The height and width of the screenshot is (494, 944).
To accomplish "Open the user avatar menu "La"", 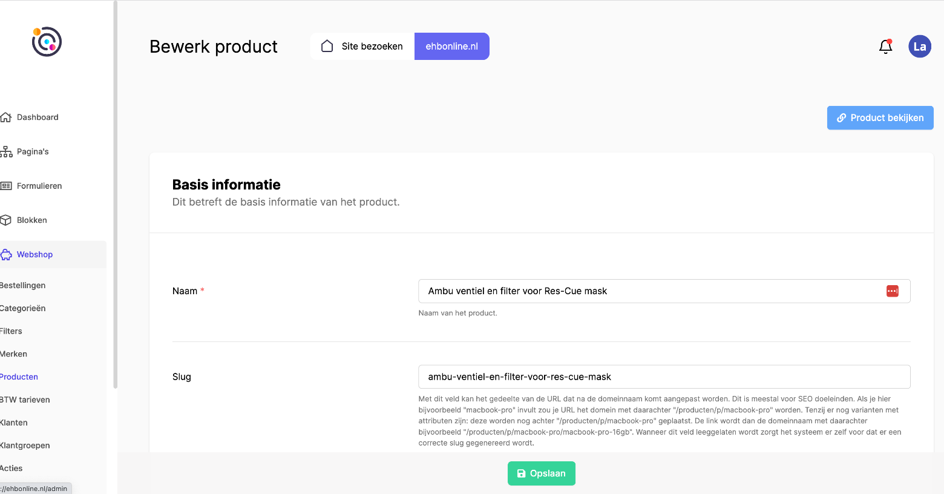I will [x=919, y=47].
